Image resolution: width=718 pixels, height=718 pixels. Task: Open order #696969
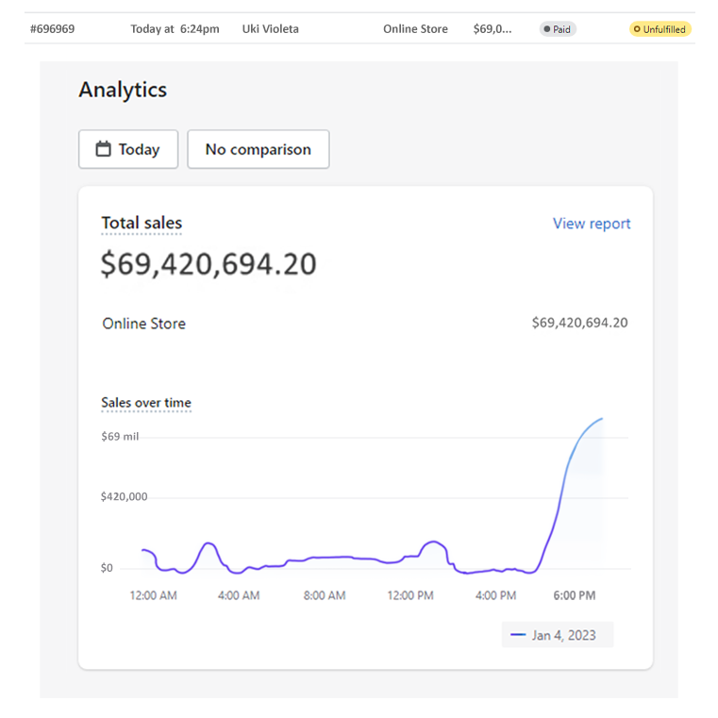click(x=52, y=29)
